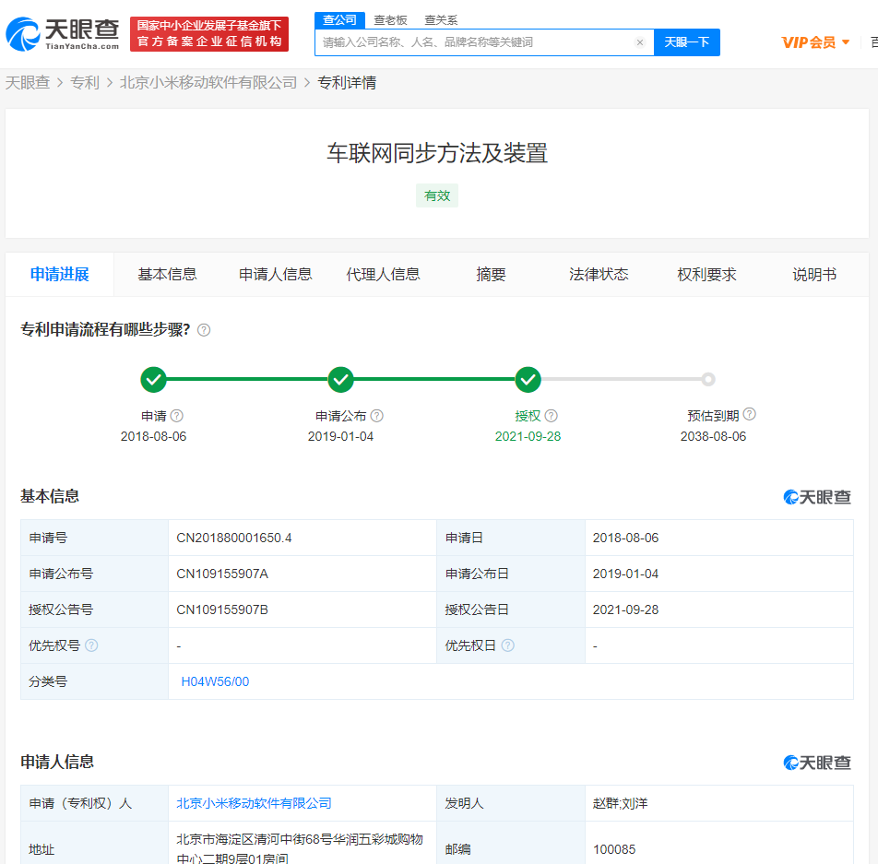Image resolution: width=878 pixels, height=864 pixels.
Task: Click the 有效 status badge
Action: point(437,195)
